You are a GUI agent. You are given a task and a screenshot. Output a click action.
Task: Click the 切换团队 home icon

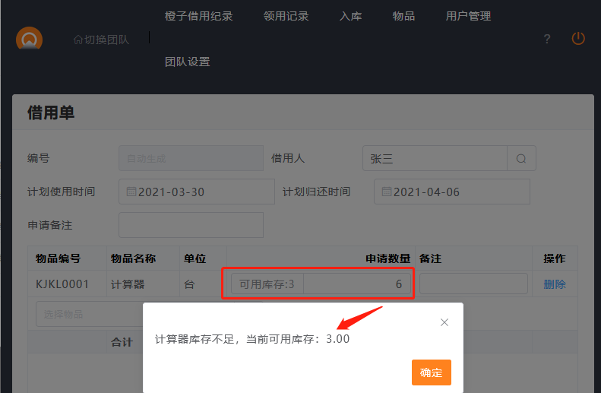coord(77,40)
